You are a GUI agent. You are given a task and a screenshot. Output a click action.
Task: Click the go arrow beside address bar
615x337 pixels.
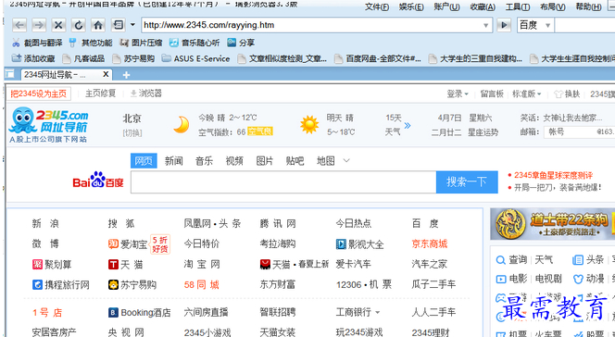[x=504, y=26]
